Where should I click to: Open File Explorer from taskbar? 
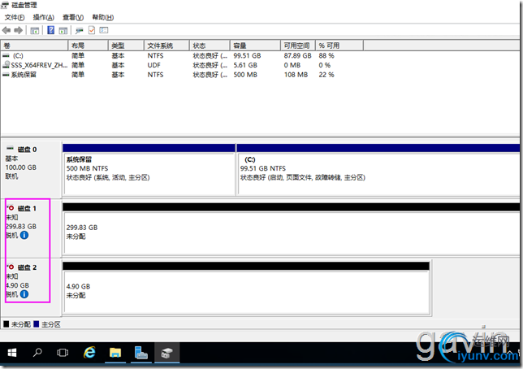pos(115,353)
